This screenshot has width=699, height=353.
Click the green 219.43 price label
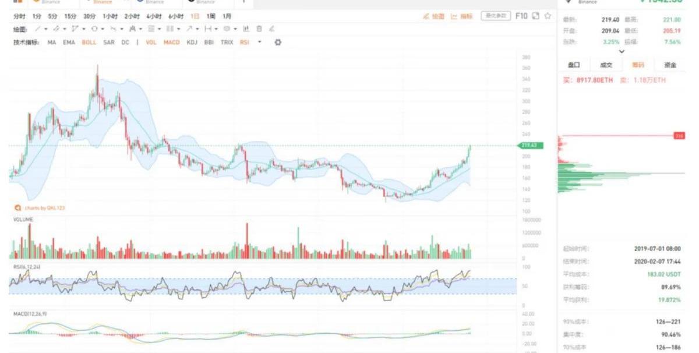click(x=531, y=145)
